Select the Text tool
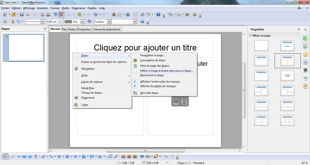Image resolution: width=310 pixels, height=165 pixels. click(x=36, y=156)
